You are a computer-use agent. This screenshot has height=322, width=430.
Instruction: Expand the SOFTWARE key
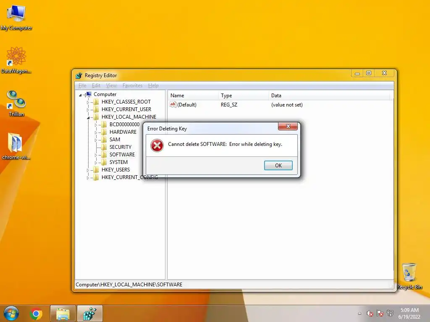tap(96, 155)
